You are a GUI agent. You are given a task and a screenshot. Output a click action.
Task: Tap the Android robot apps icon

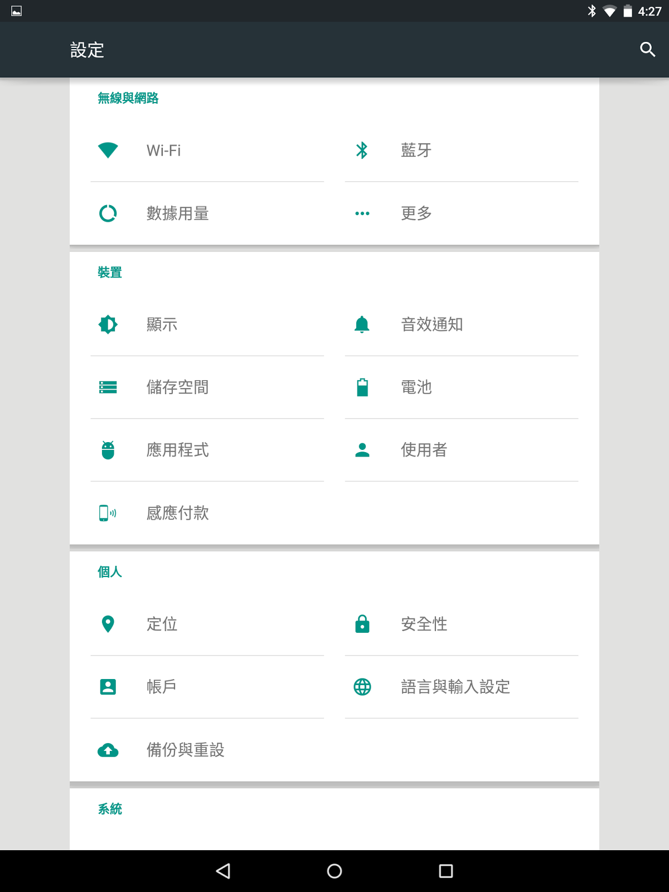(x=108, y=450)
